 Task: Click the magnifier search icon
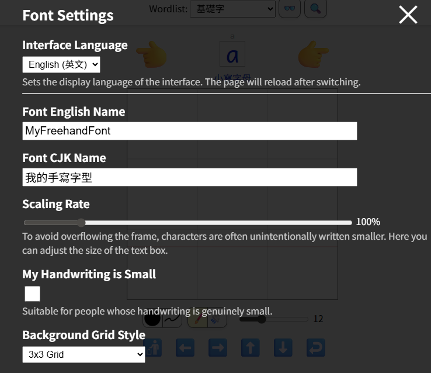click(315, 9)
